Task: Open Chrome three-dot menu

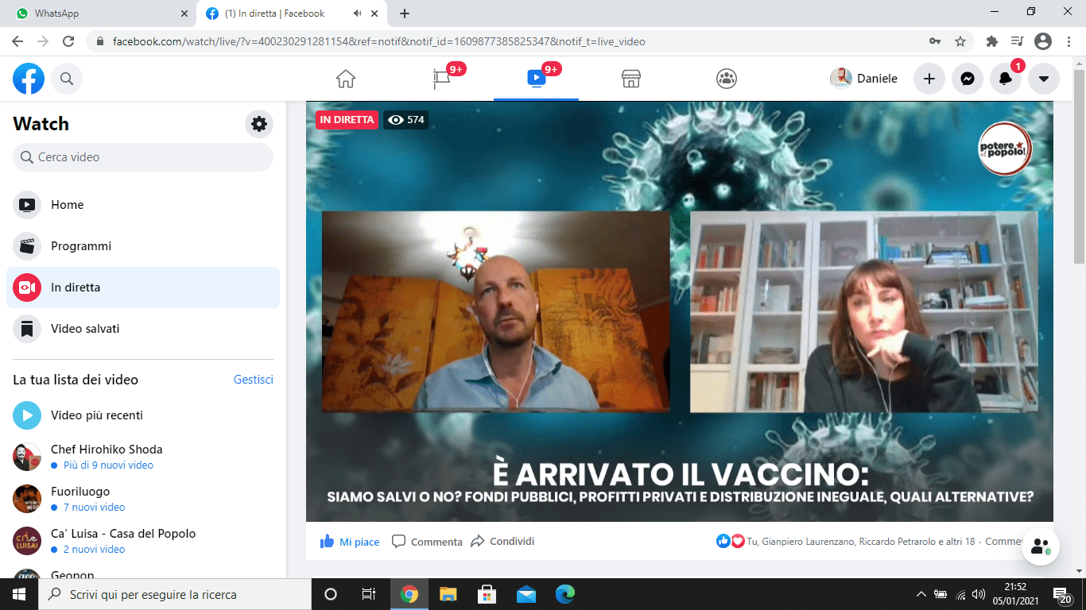Action: point(1068,41)
